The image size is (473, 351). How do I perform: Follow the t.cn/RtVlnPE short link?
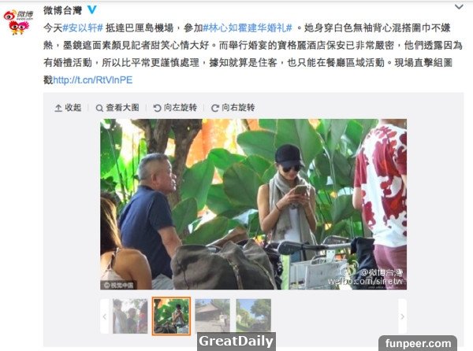click(x=92, y=80)
